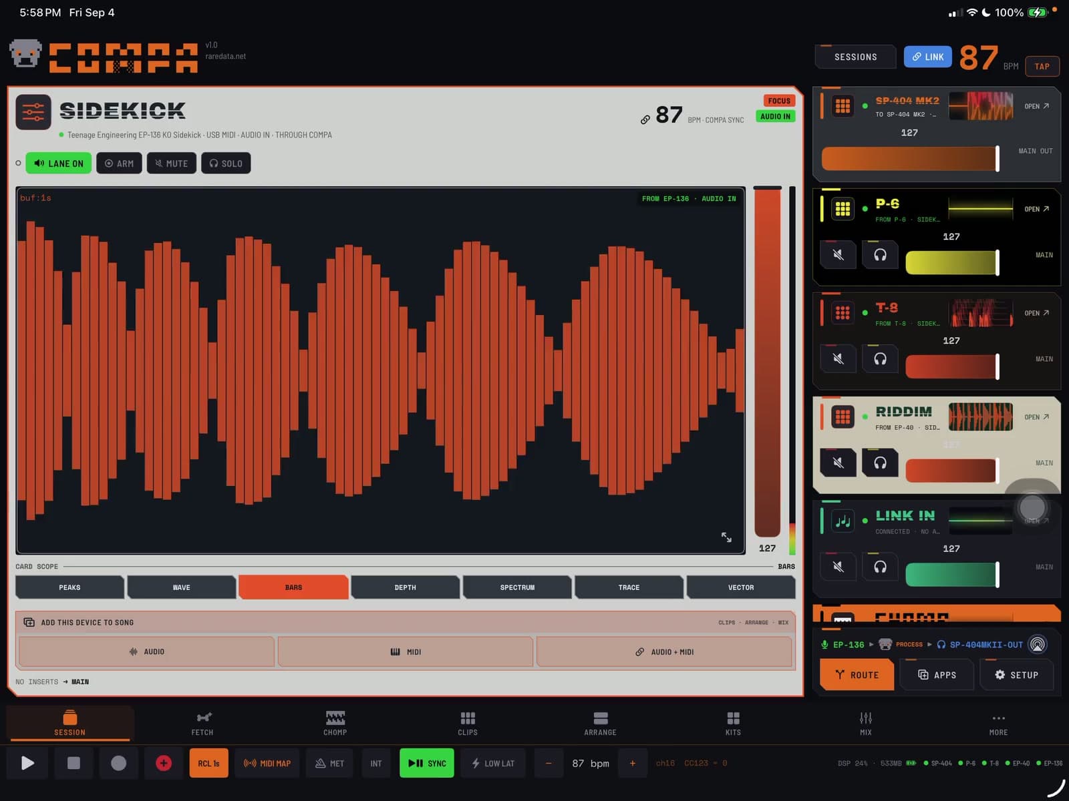Open the P-6 card
1069x801 pixels.
tap(1036, 209)
